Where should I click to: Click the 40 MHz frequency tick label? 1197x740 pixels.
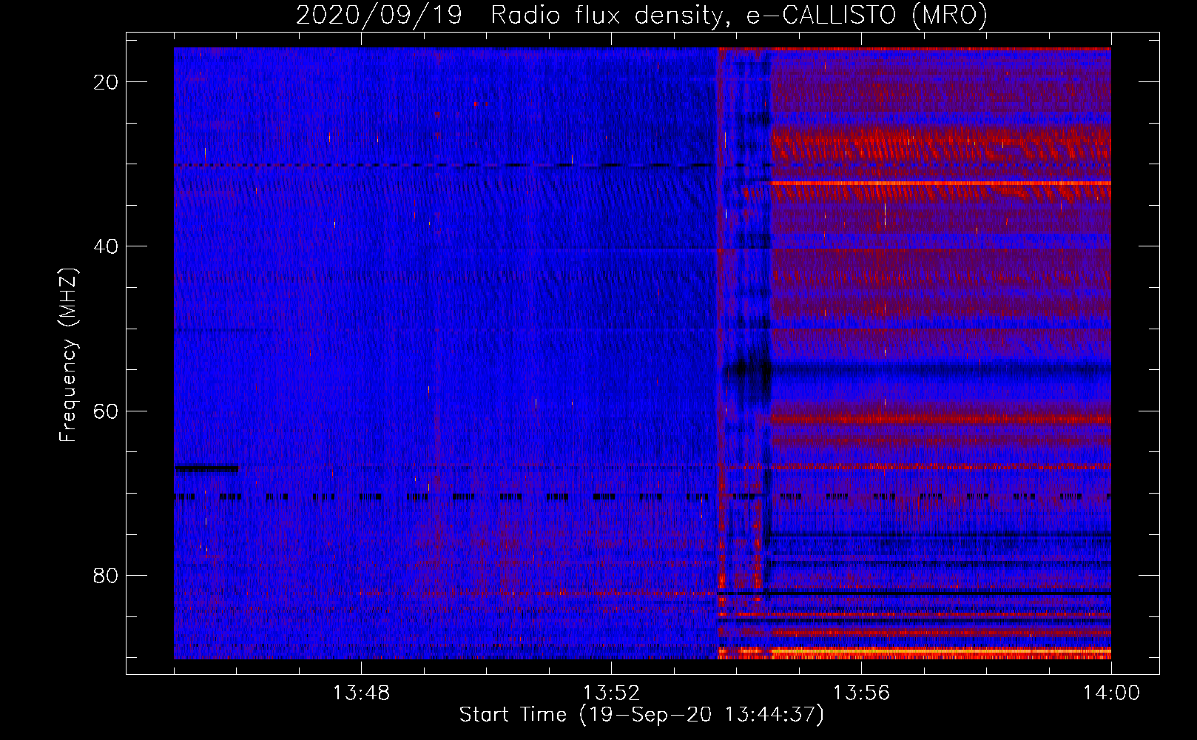(106, 246)
